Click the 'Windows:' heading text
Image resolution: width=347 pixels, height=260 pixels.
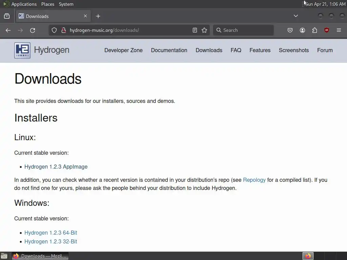click(32, 203)
